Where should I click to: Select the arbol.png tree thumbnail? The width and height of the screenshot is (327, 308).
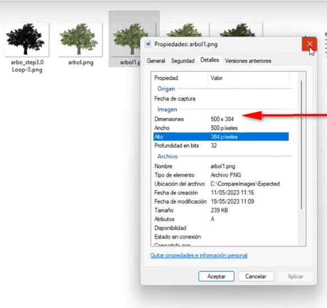point(80,40)
